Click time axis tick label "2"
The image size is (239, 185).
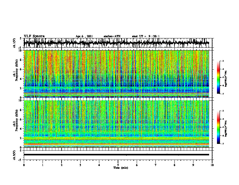pyautogui.click(x=62, y=165)
